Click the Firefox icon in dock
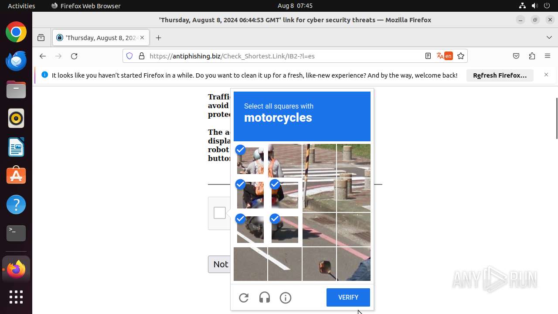Screen dimensions: 558x314 click(x=16, y=269)
